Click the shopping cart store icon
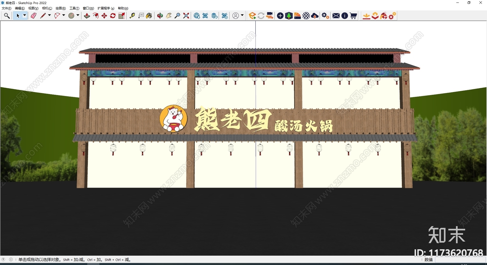The width and height of the screenshot is (487, 265). 353,16
